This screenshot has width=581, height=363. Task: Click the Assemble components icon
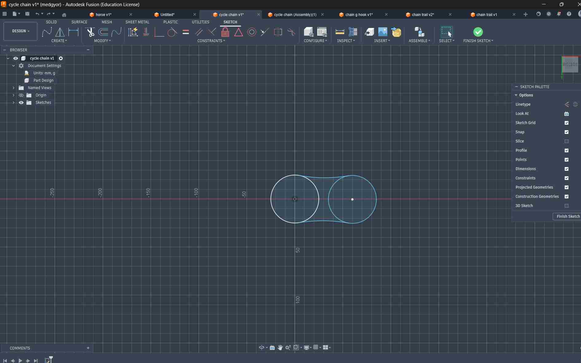(x=419, y=32)
